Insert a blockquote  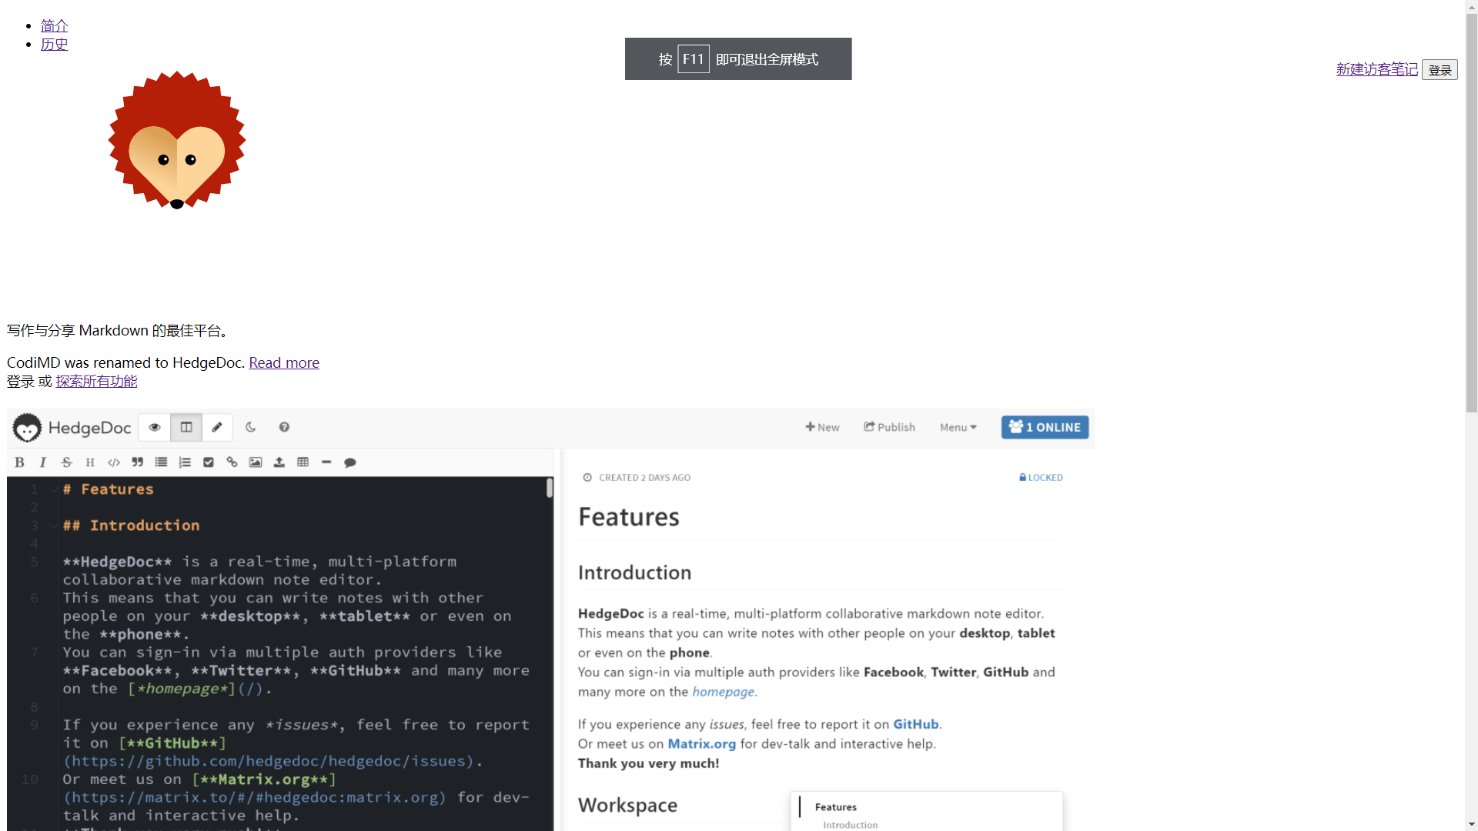tap(137, 462)
